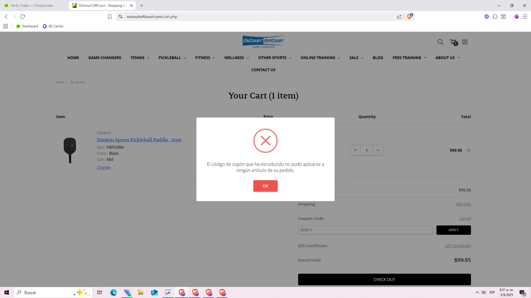Open volume control in system tray
This screenshot has height=298, width=531.
(484, 292)
